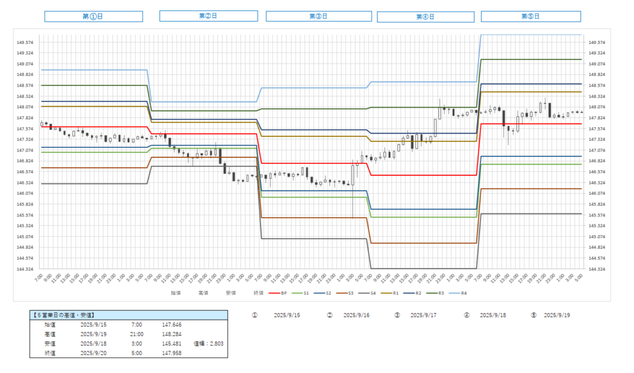Click the gold R1 legend entry
The height and width of the screenshot is (373, 634).
tap(403, 293)
